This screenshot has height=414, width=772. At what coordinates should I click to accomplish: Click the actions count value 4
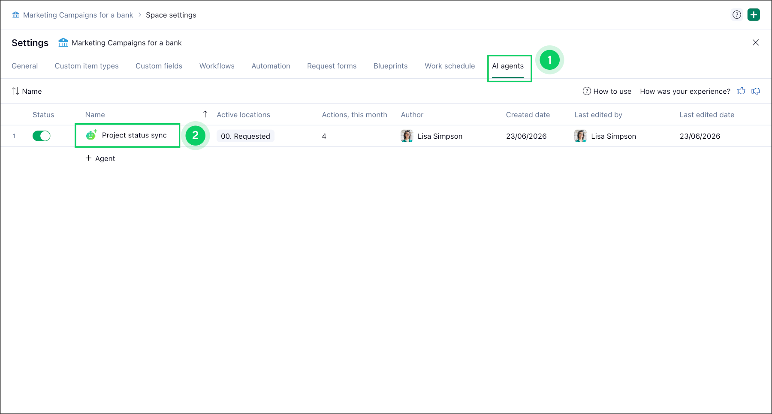tap(324, 136)
